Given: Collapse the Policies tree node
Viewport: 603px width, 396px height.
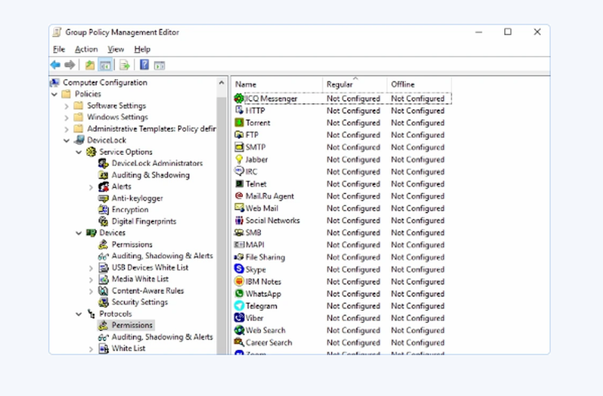Looking at the screenshot, I should tap(54, 94).
